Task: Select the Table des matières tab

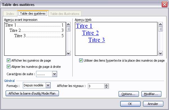Action: pyautogui.click(x=33, y=14)
